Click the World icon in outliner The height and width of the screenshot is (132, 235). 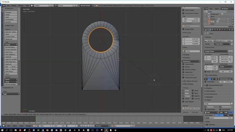(209, 16)
